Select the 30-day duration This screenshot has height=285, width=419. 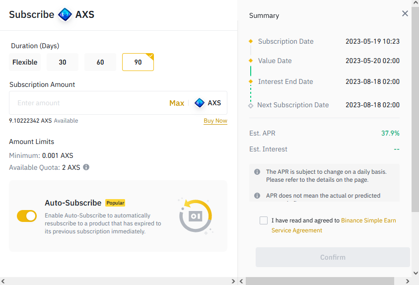[x=63, y=62]
